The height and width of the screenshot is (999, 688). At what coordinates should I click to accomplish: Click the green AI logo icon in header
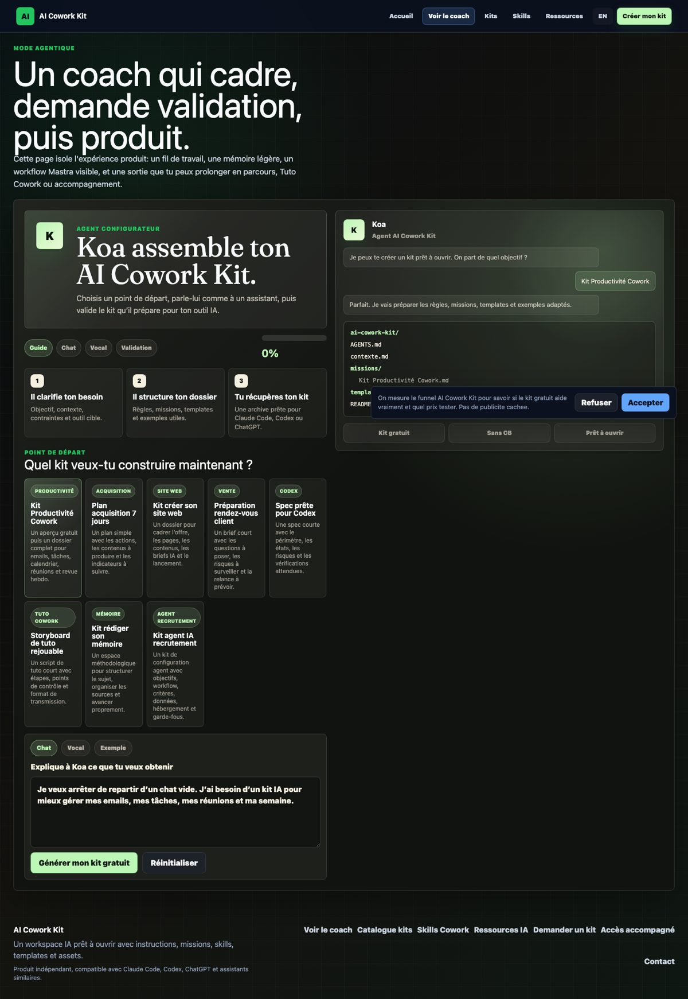[x=25, y=16]
